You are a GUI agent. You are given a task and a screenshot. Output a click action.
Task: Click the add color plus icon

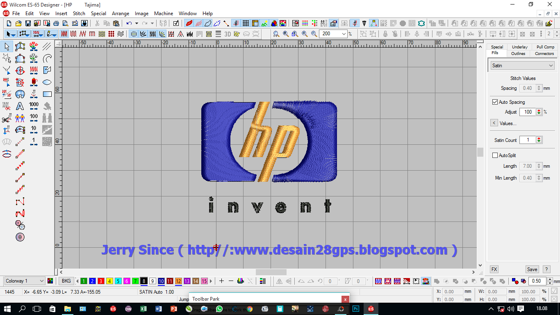coord(221,281)
